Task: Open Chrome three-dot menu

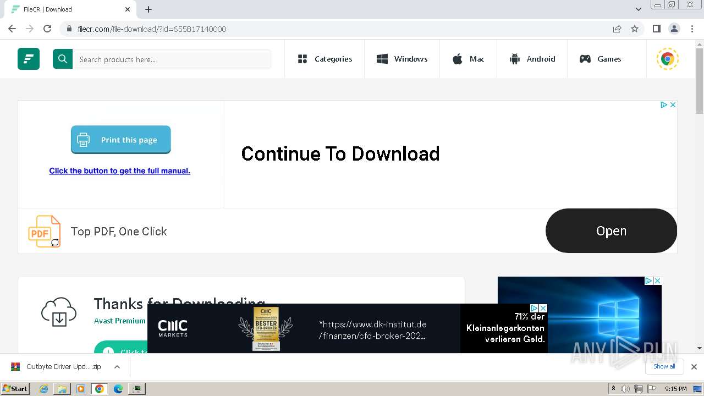Action: pyautogui.click(x=692, y=29)
